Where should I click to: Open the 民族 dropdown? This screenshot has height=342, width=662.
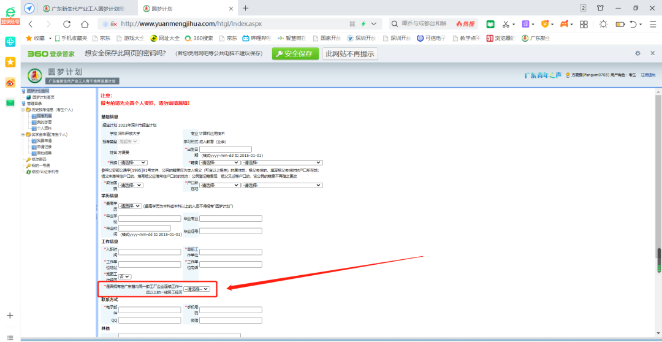click(133, 162)
